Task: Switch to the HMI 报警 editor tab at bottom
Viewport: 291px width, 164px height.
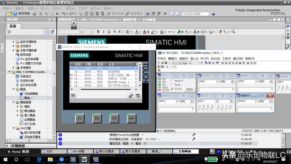Action: pyautogui.click(x=80, y=152)
